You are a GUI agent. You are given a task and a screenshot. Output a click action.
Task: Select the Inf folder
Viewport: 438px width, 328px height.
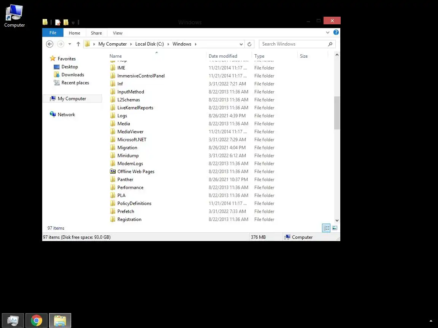120,84
